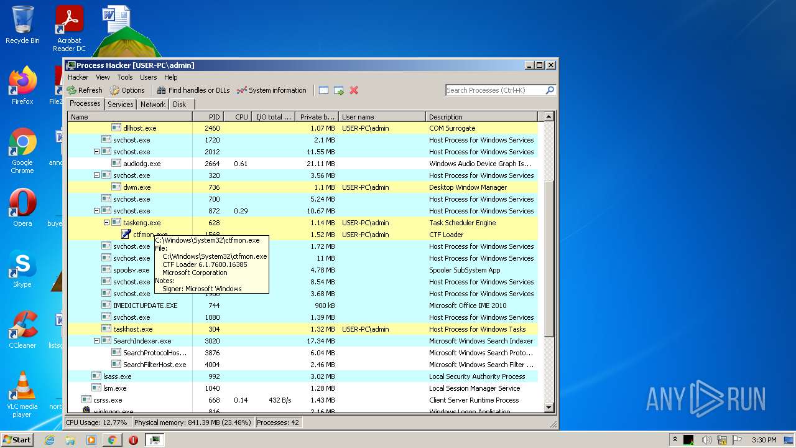Click the volume speaker tray icon

706,440
